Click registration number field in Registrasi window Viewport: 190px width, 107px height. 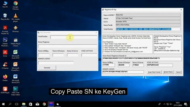click(142, 59)
